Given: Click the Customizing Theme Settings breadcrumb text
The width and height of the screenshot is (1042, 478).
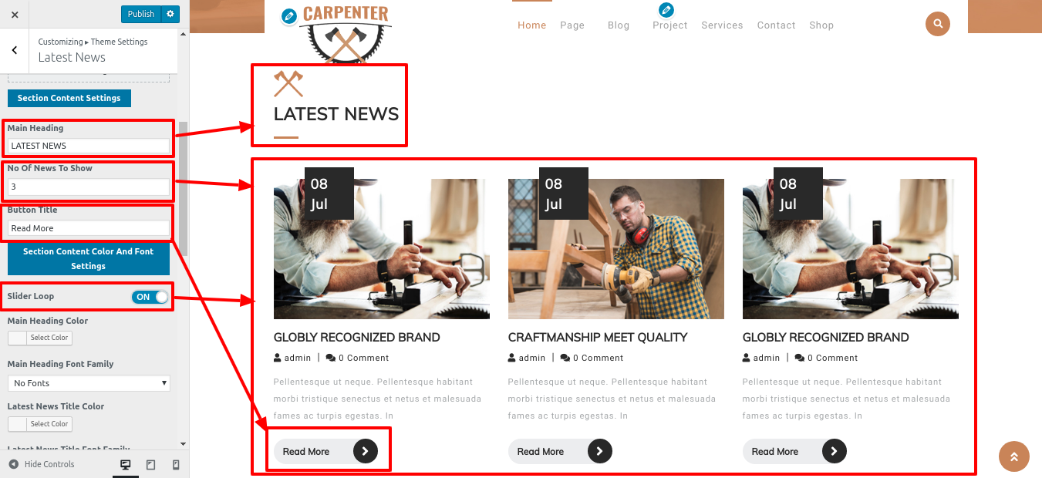Looking at the screenshot, I should pos(93,42).
